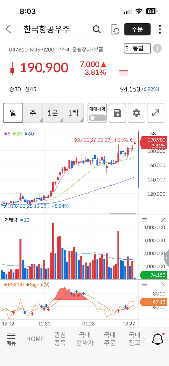Open the 국내 잔고 balance tab

coord(134,339)
